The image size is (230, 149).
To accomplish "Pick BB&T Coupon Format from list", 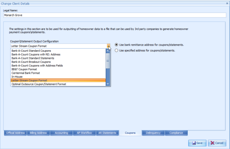I will point(58,69).
